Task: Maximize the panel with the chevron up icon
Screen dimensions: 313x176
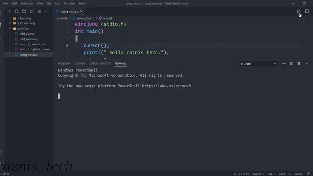Action: point(307,64)
